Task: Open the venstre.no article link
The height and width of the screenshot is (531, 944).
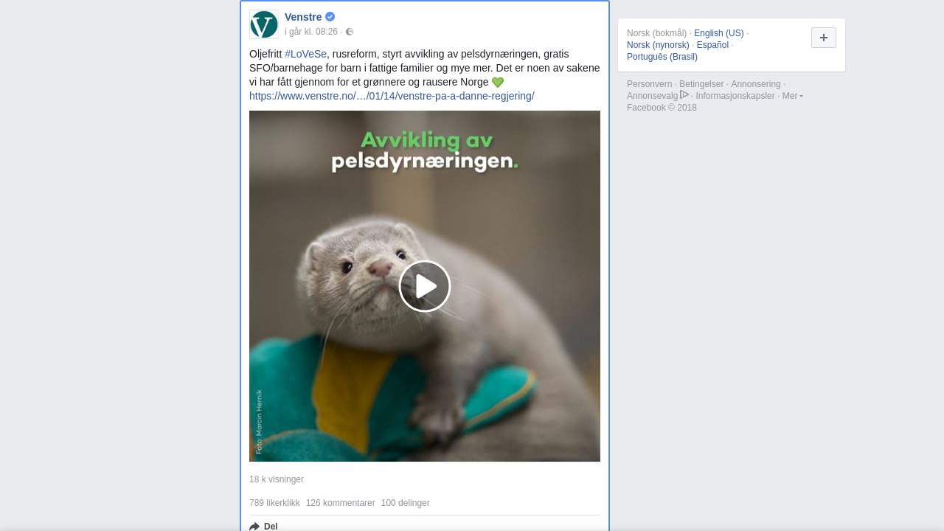Action: tap(392, 96)
